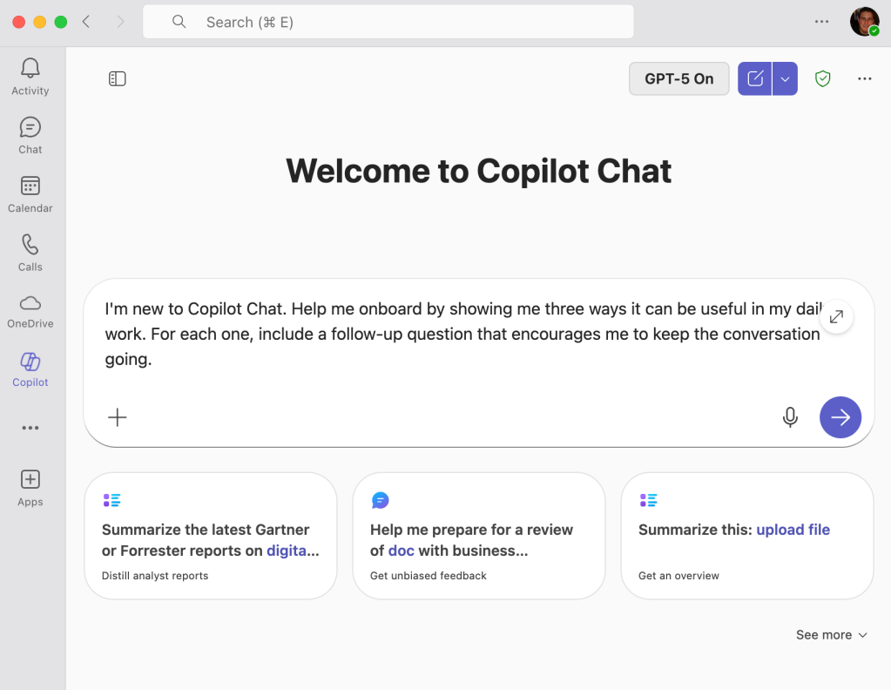Open the Calls section
891x690 pixels.
coord(30,251)
